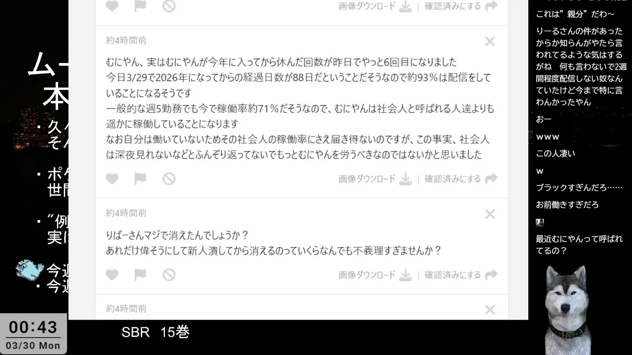Block sender of the りばーさん message
632x355 pixels.
click(169, 275)
